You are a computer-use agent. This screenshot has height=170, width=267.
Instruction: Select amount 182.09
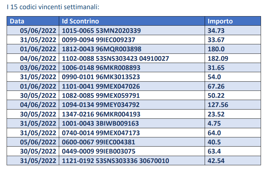pyautogui.click(x=218, y=59)
